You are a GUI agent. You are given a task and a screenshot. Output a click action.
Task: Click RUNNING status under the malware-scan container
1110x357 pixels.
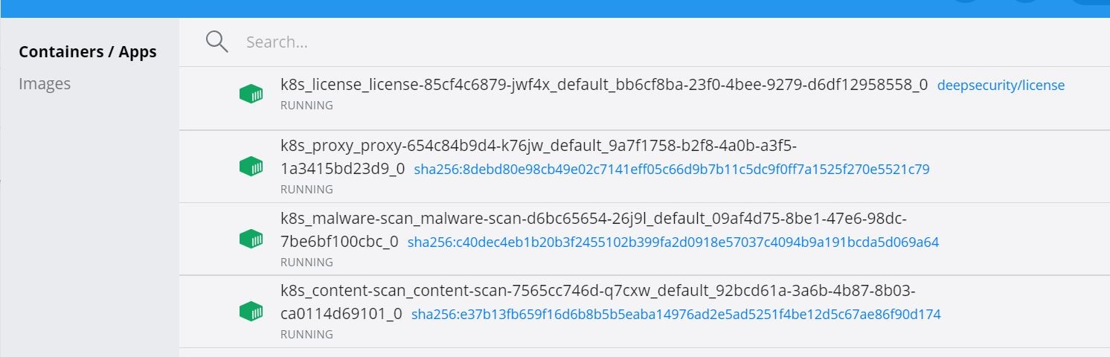click(307, 263)
